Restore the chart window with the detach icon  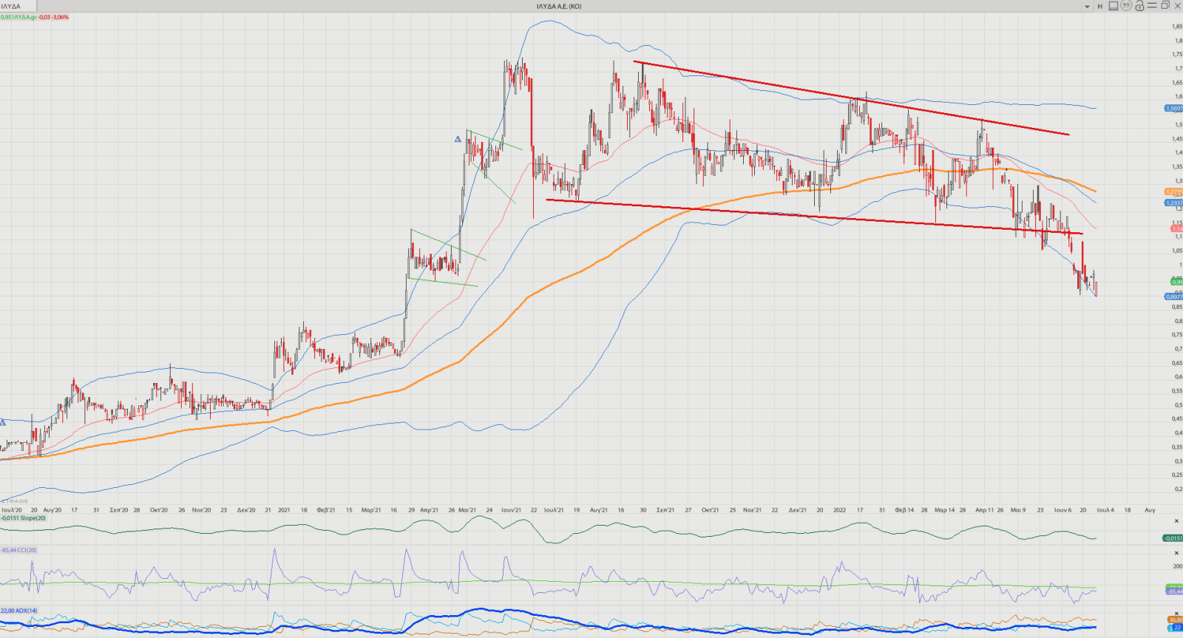coord(1165,5)
